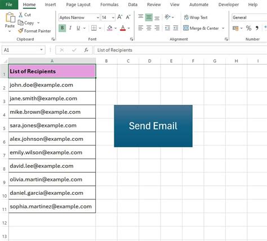Toggle Italic formatting
The height and width of the screenshot is (241, 267).
pos(70,28)
